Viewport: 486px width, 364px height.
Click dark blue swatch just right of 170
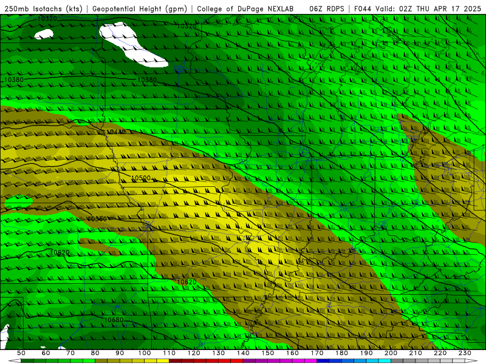[x=323, y=361]
